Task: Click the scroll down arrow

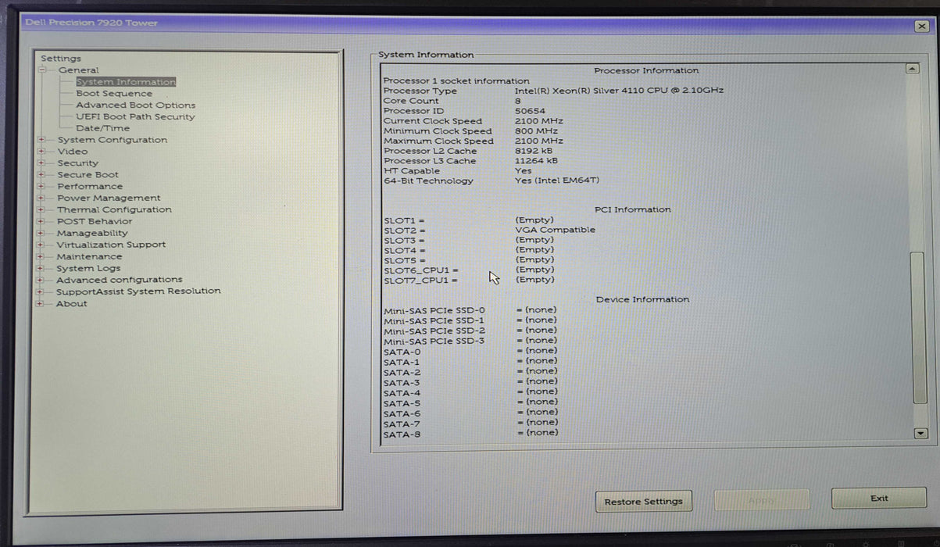Action: click(x=920, y=433)
